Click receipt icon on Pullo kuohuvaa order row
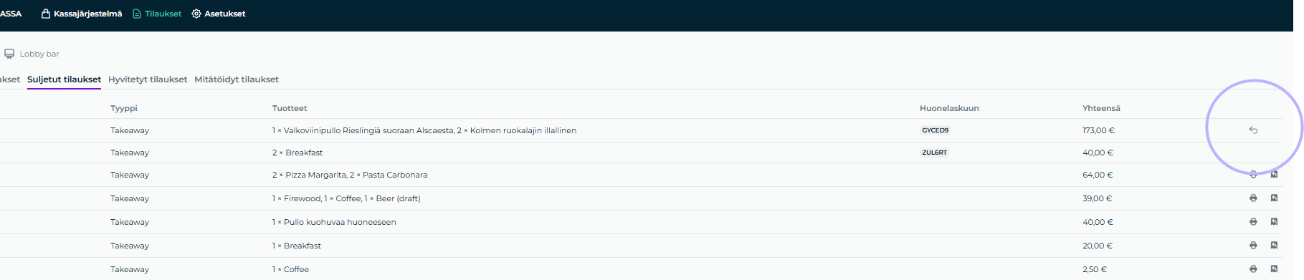The width and height of the screenshot is (1304, 280). click(1274, 222)
